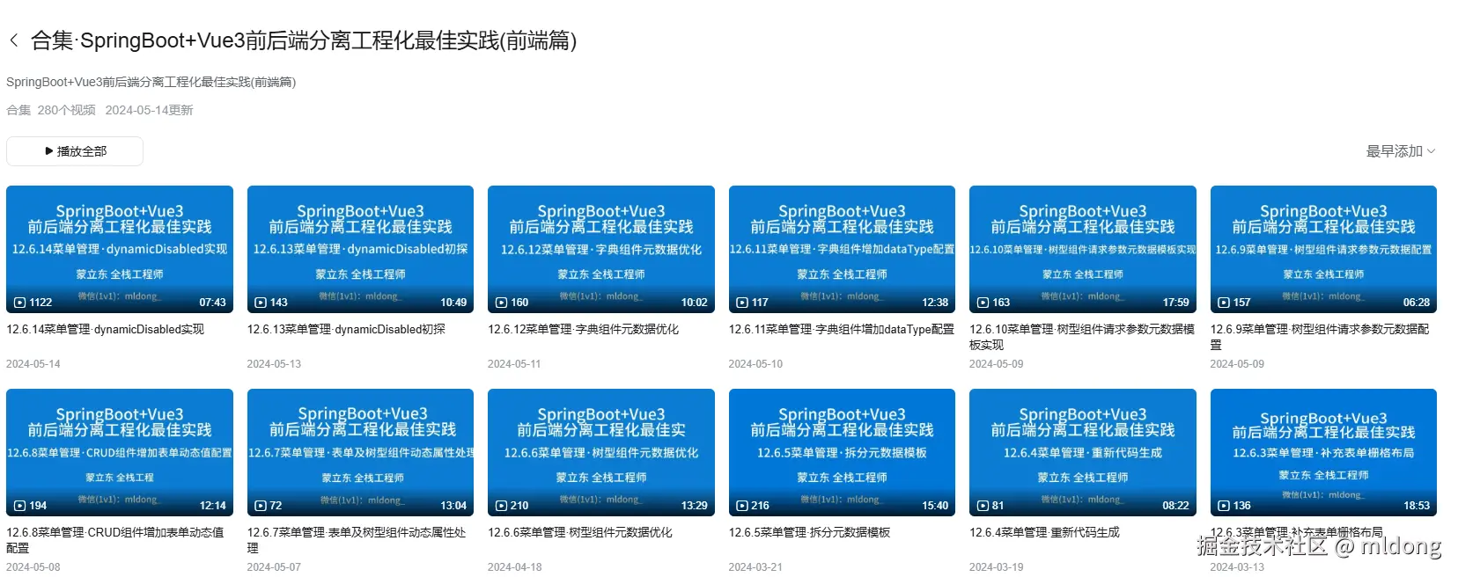1458x577 pixels.
Task: Click title link 12.6.13菜单管理·dynamicDisabled初探
Action: click(x=346, y=330)
